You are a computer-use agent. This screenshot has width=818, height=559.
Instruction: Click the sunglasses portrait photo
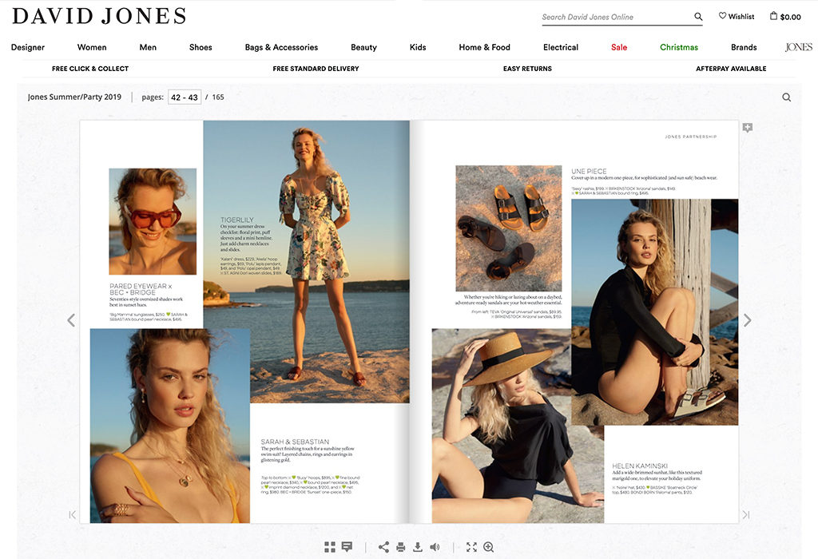click(153, 221)
